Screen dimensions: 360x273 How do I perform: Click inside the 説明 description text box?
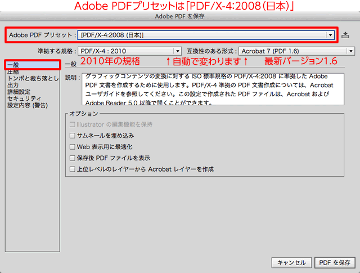(x=213, y=89)
